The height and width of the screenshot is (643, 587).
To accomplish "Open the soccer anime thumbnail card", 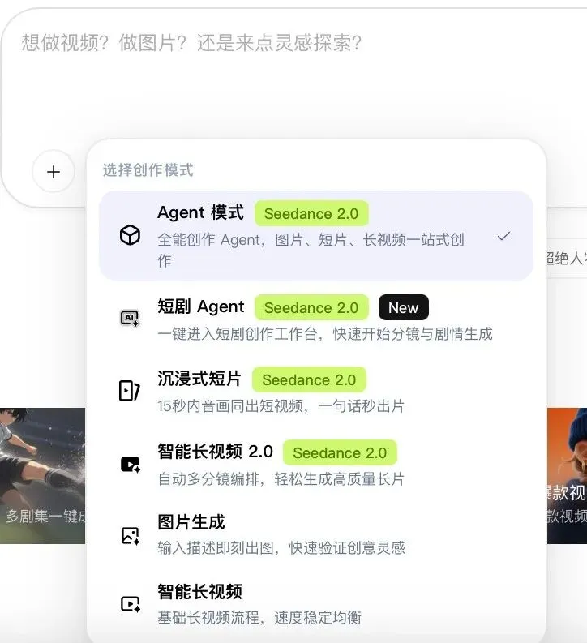I will click(x=43, y=476).
